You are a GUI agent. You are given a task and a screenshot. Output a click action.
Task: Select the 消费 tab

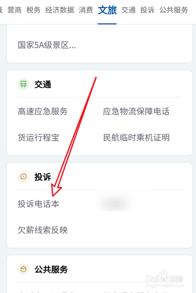[x=86, y=10]
